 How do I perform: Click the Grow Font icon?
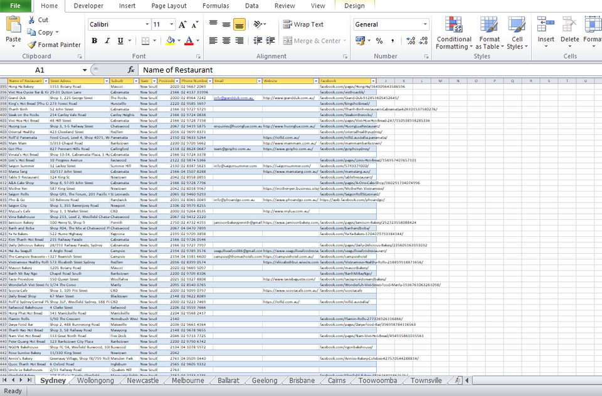click(182, 24)
